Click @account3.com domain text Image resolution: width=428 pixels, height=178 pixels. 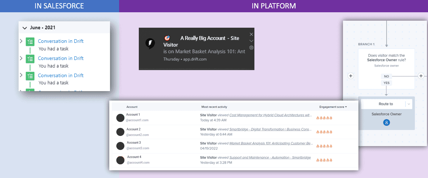click(x=137, y=148)
